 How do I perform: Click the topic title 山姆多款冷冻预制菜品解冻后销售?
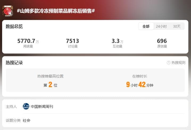pyautogui.click(x=56, y=11)
